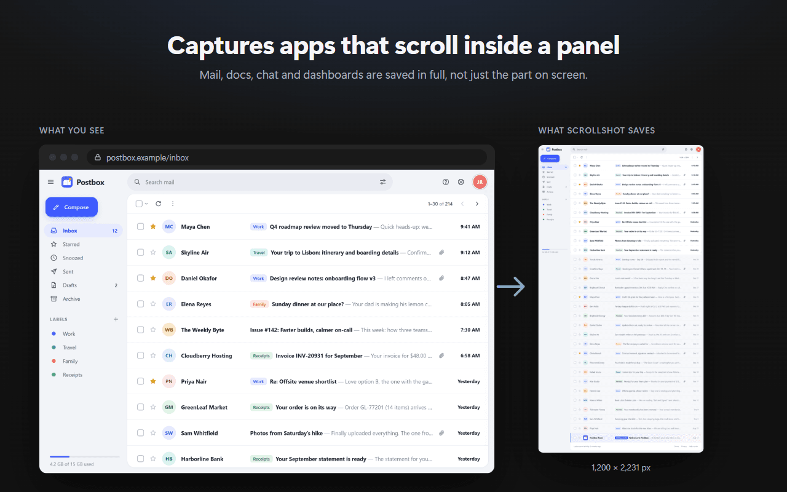The image size is (787, 492).
Task: Filter by the Receipts label in sidebar
Action: click(84, 375)
